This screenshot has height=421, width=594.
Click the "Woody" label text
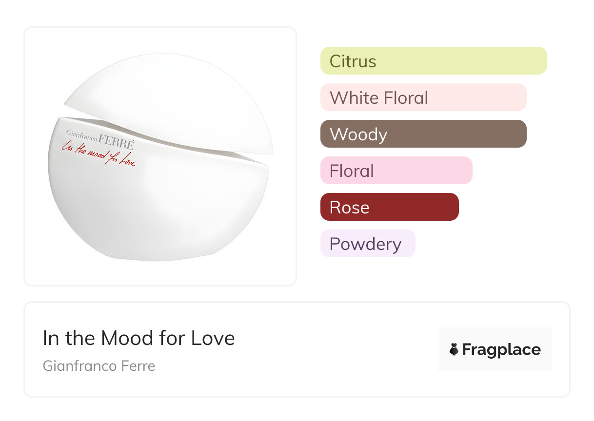tap(358, 134)
